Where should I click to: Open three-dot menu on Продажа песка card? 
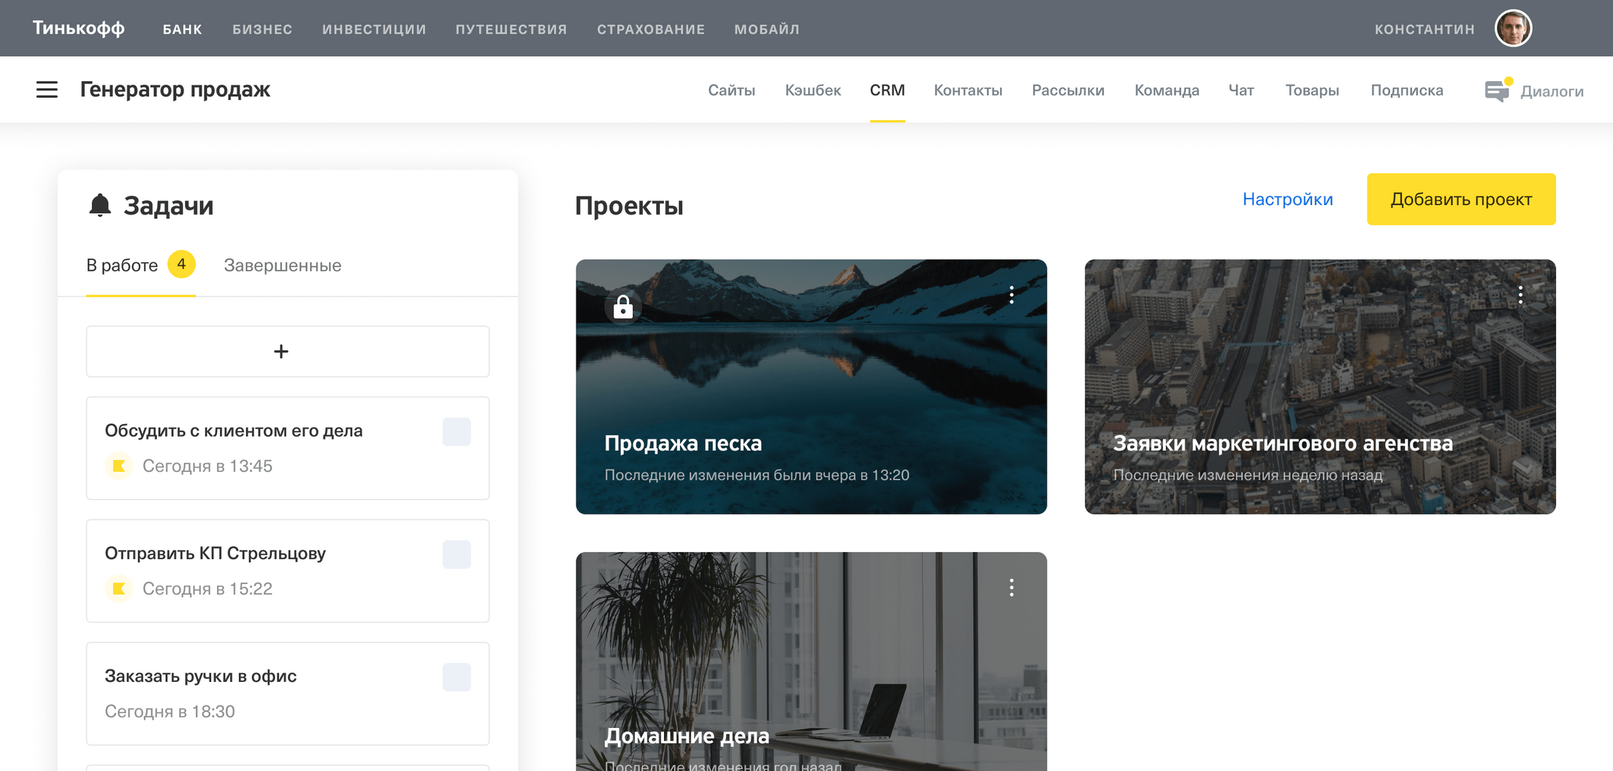point(1011,295)
